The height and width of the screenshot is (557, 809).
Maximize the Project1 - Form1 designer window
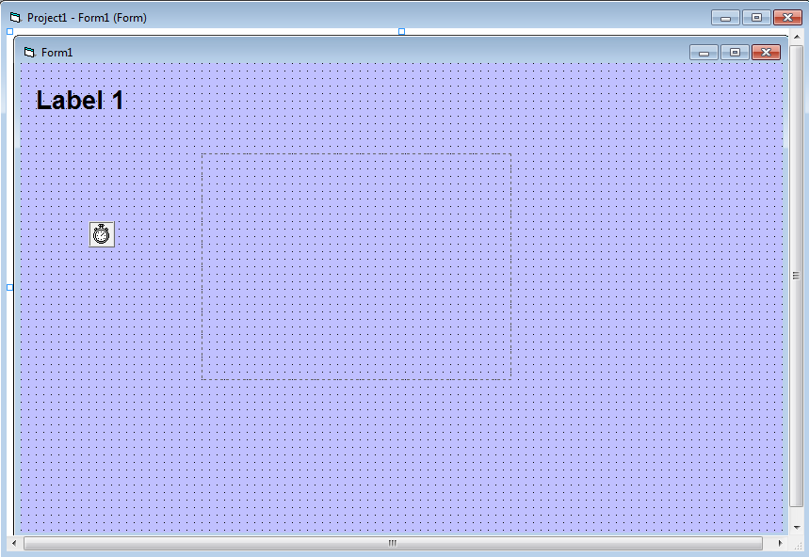point(756,18)
